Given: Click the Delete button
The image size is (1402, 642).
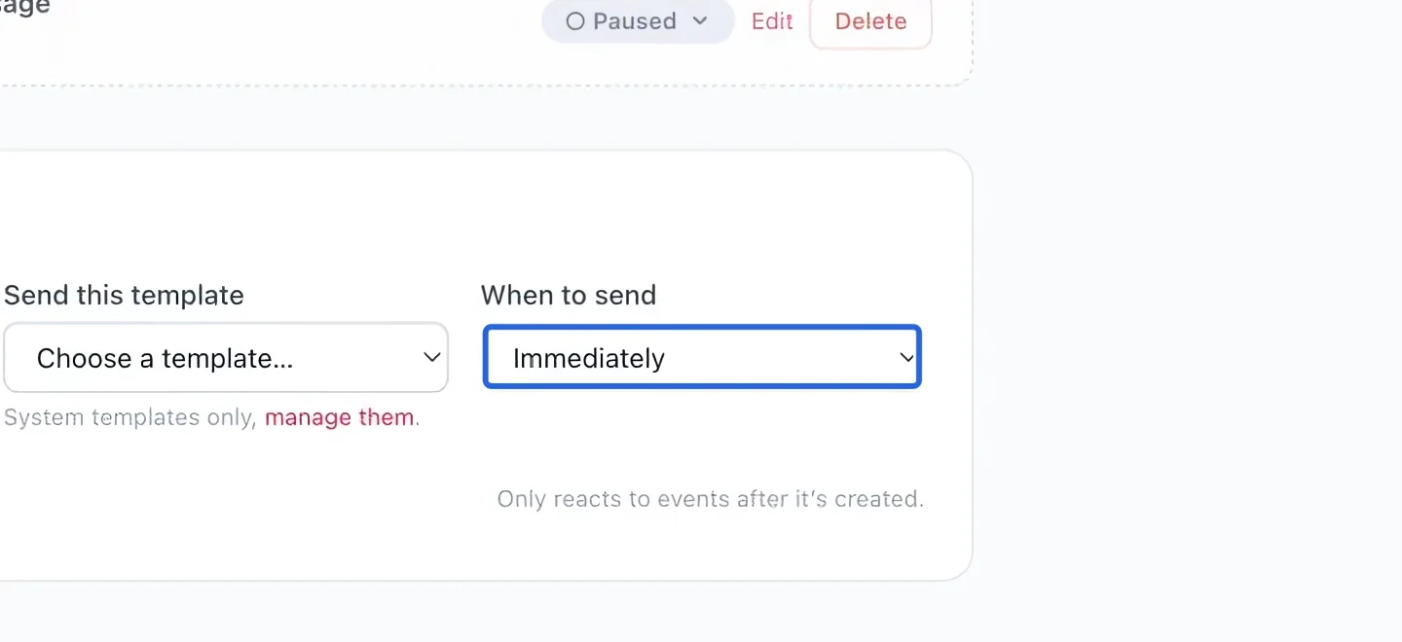Looking at the screenshot, I should click(870, 21).
